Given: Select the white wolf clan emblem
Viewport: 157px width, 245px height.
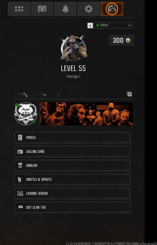Looking at the screenshot, I should point(26,114).
